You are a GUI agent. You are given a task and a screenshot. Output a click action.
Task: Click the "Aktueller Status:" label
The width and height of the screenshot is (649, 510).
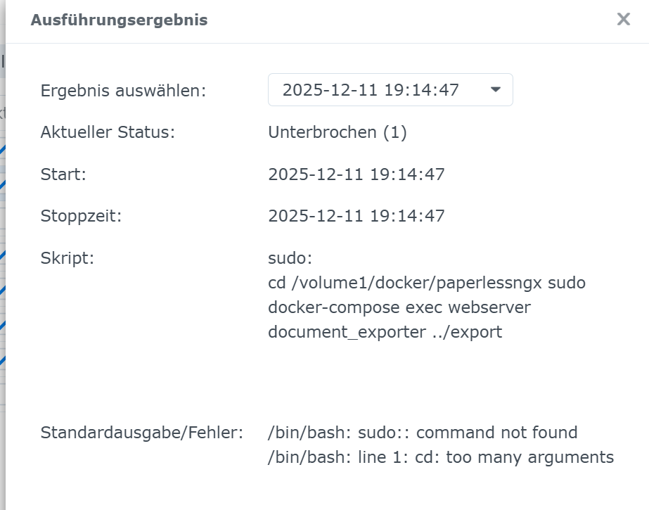(x=108, y=132)
